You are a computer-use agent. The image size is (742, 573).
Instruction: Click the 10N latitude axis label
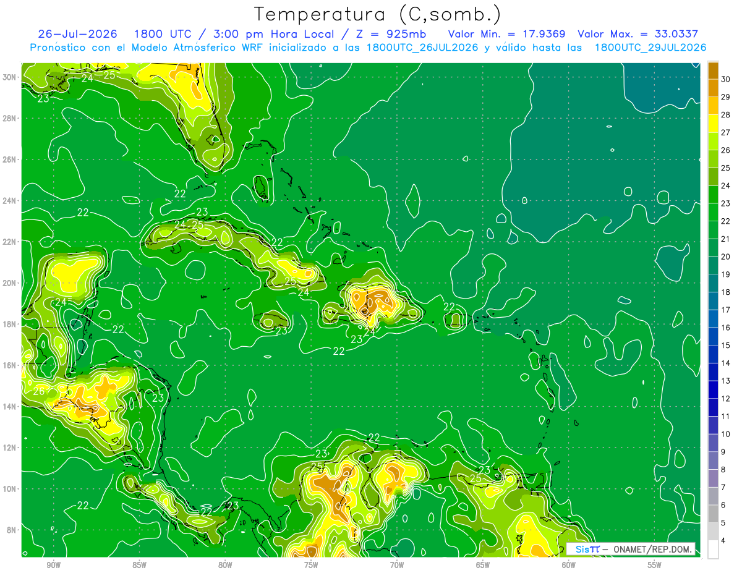[x=9, y=489]
